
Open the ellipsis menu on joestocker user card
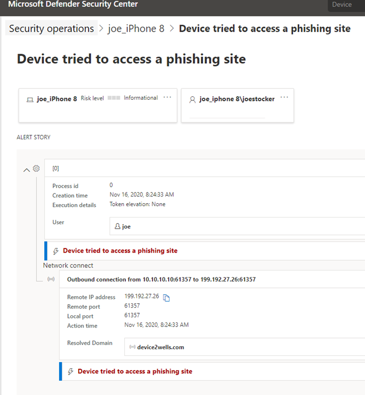tap(284, 97)
